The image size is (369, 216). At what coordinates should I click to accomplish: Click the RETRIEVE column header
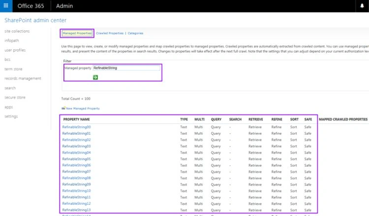(x=255, y=119)
